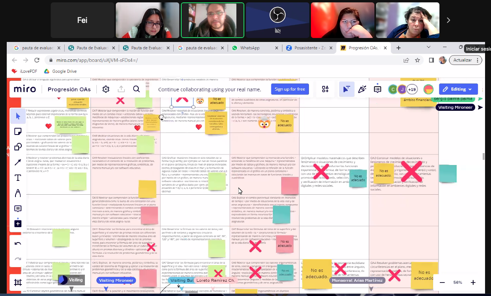Viewport: 491px width, 296px height.
Task: Reload the miro.com page
Action: 37,60
